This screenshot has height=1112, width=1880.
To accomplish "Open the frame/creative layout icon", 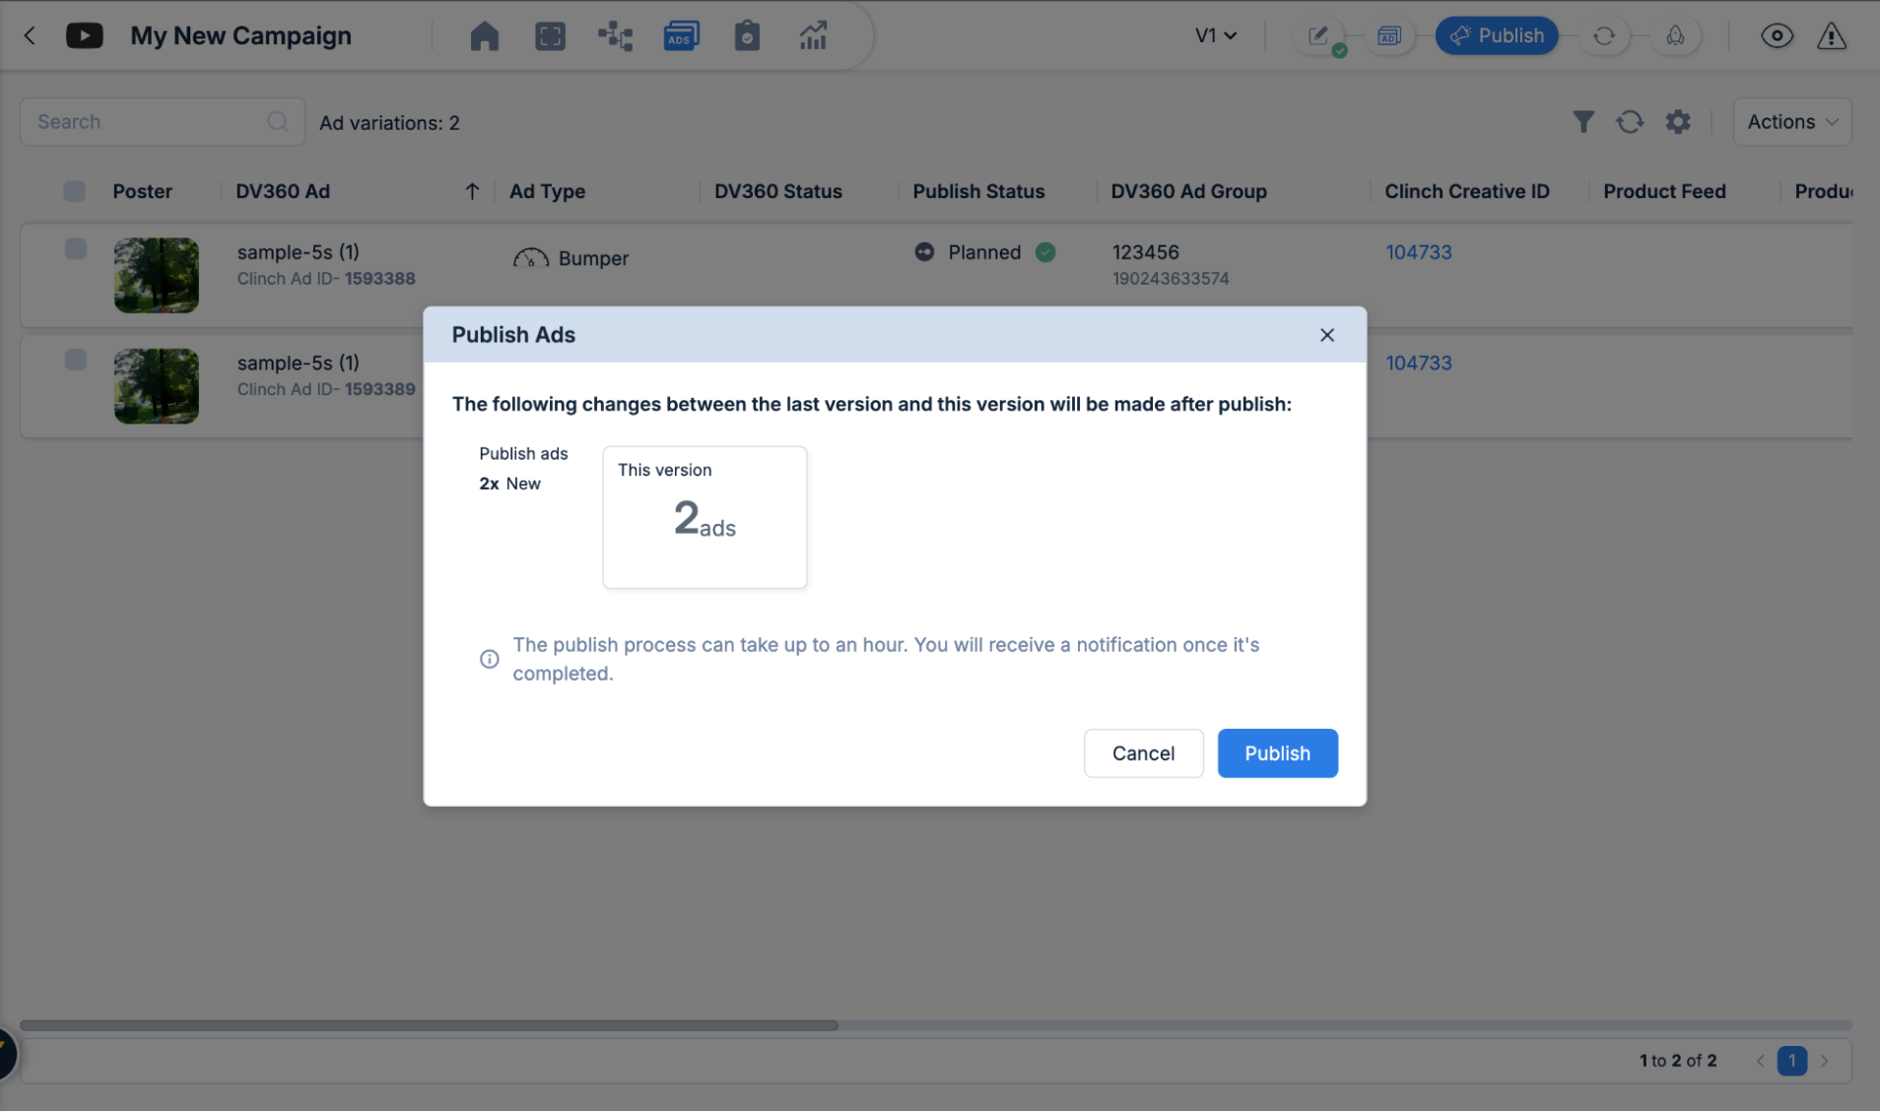I will (550, 35).
